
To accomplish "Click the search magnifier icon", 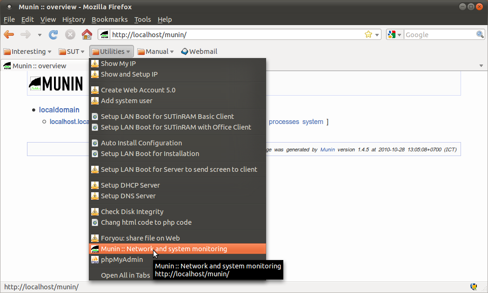I will 480,34.
